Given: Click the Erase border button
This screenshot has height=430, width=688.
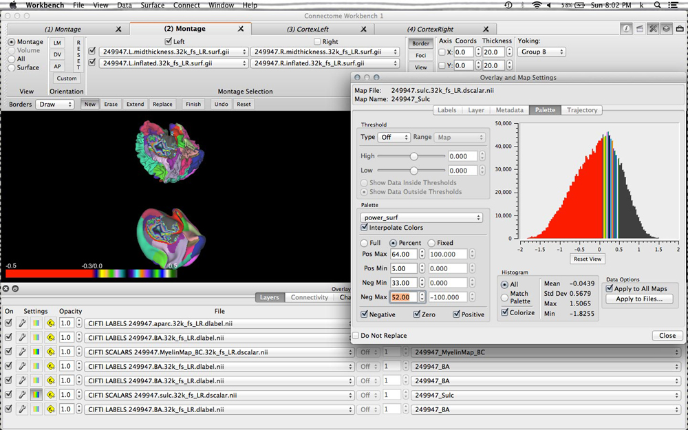Looking at the screenshot, I should pos(111,105).
